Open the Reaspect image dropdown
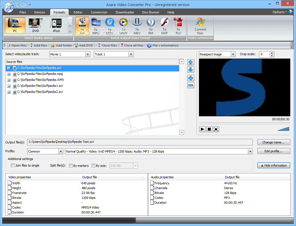Viewport: 296px width, 226px height. [233, 54]
